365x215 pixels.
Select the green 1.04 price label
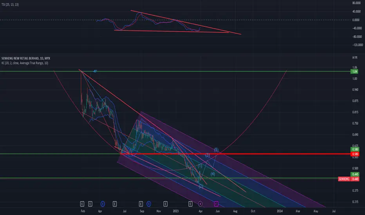coord(354,72)
